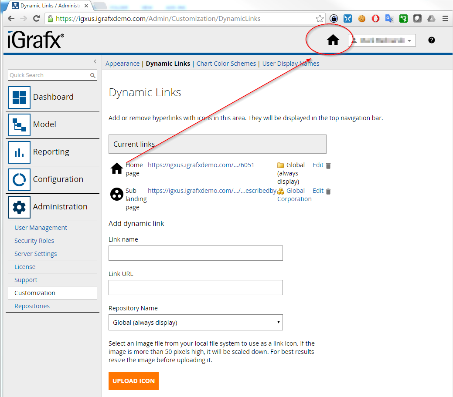Screen dimensions: 453x397
Task: Delete the Home page dynamic link
Action: pyautogui.click(x=328, y=165)
